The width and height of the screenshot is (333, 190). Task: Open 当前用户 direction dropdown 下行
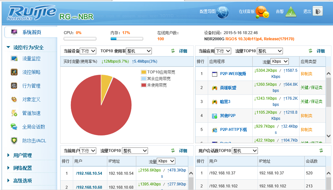[88, 151]
